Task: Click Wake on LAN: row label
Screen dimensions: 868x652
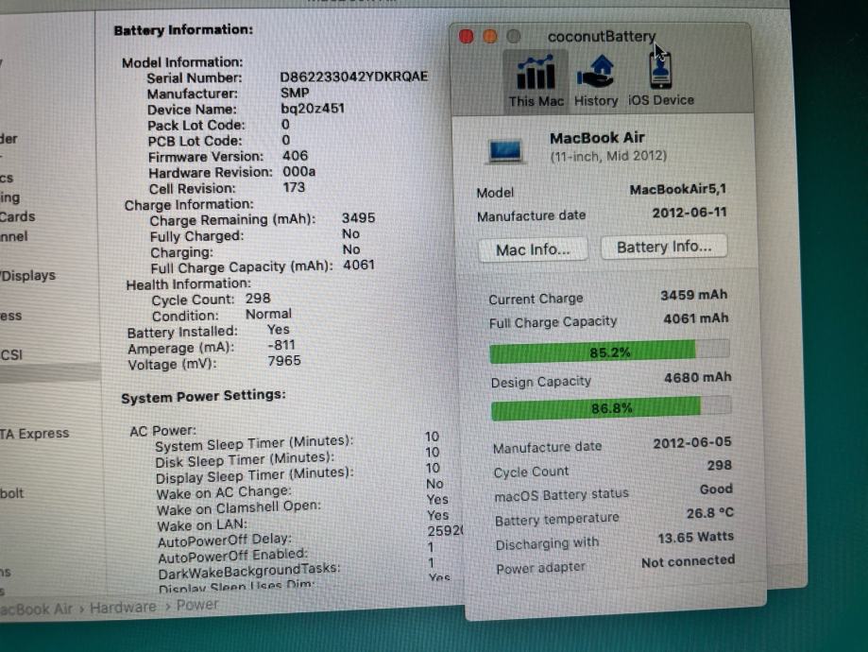Action: [202, 524]
